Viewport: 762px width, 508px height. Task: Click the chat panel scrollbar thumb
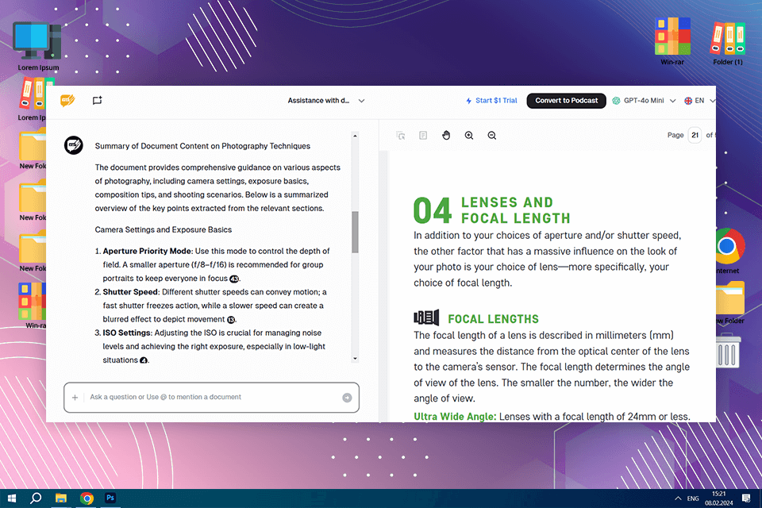356,232
